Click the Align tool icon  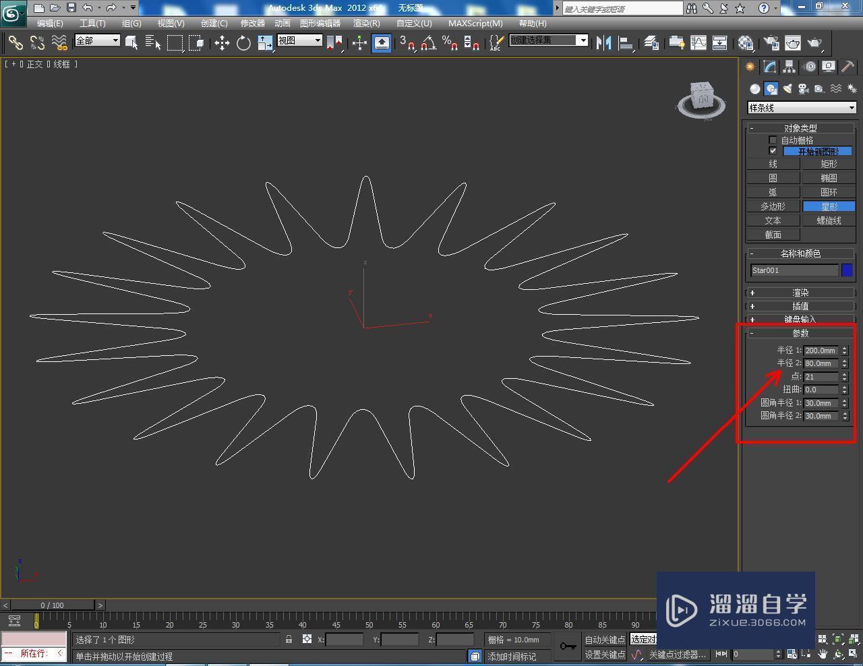[626, 43]
